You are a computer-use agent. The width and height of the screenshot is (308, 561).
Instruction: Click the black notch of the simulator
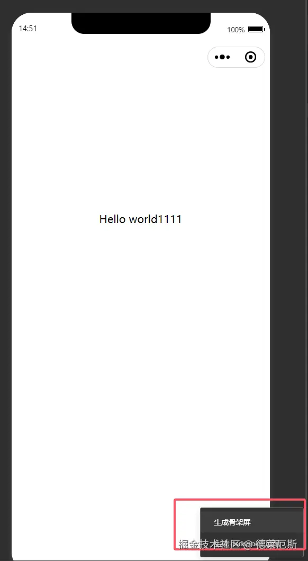tap(141, 23)
